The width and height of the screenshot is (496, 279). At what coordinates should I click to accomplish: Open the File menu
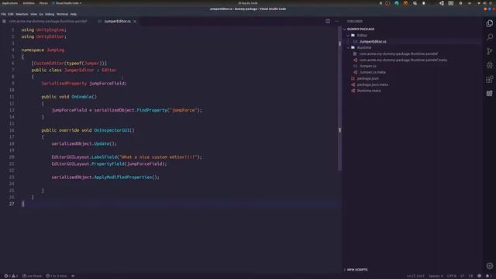click(x=3, y=14)
